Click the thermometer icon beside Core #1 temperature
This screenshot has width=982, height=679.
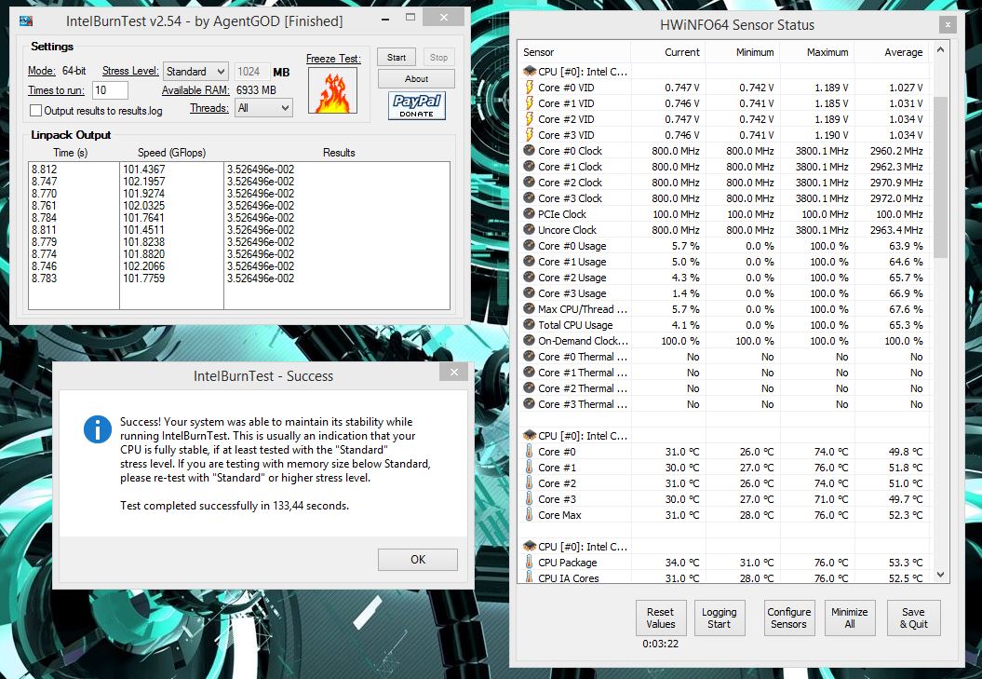tap(530, 468)
